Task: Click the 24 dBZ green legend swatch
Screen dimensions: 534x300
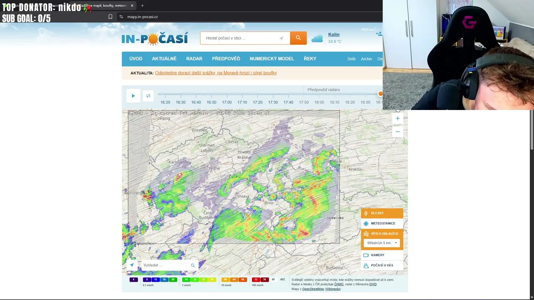Action: tap(186, 280)
